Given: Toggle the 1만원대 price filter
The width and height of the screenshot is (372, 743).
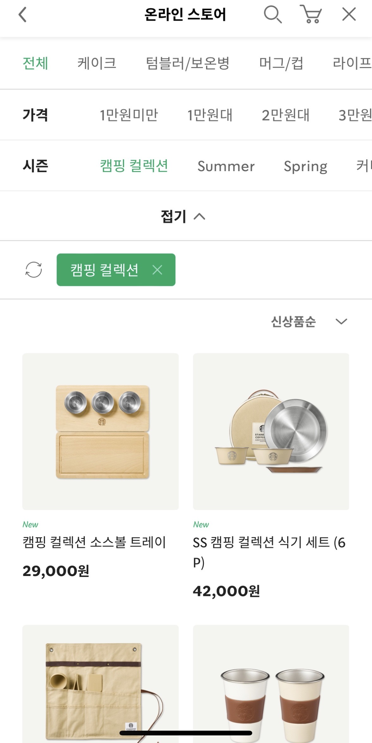Looking at the screenshot, I should pos(210,115).
